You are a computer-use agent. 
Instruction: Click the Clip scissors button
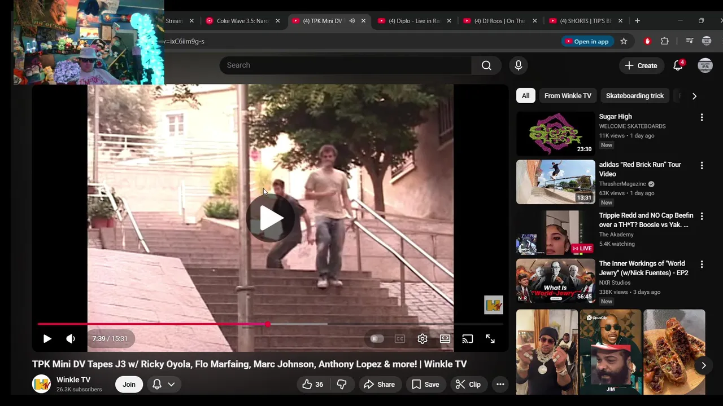click(x=468, y=385)
